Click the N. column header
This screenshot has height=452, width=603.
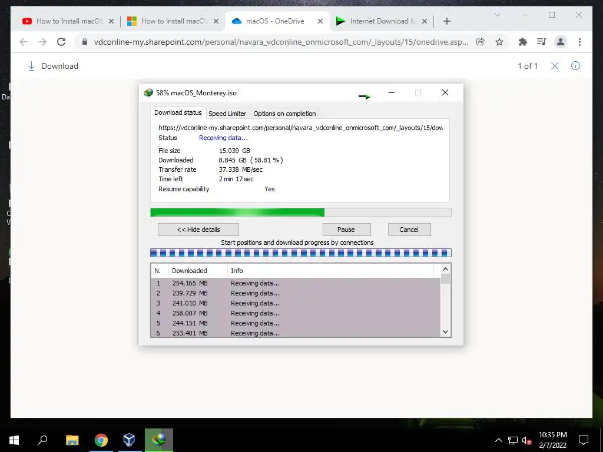[160, 271]
